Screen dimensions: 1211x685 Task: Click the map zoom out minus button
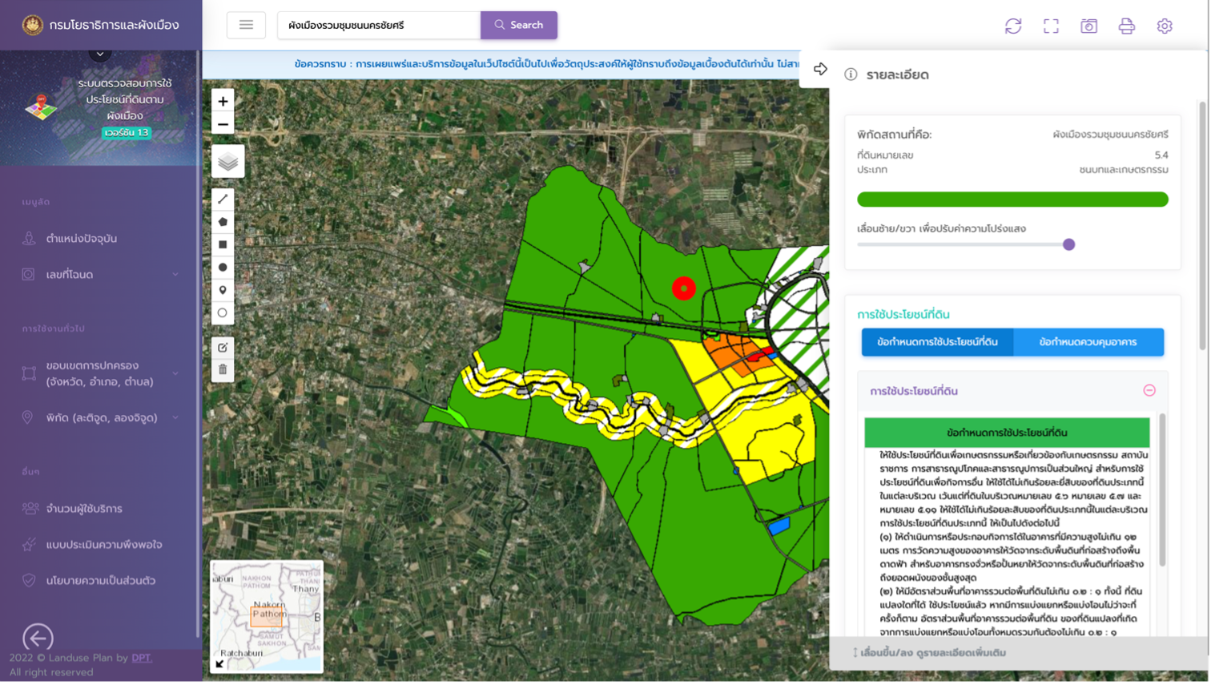point(223,124)
